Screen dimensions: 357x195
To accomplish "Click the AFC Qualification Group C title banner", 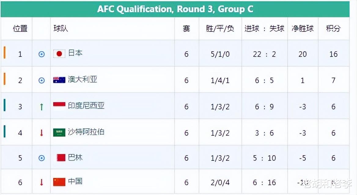I will click(x=175, y=9).
